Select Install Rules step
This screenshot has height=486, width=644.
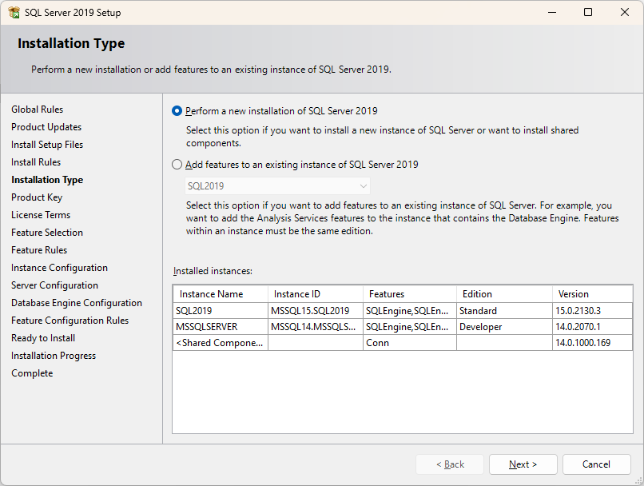[x=36, y=162]
